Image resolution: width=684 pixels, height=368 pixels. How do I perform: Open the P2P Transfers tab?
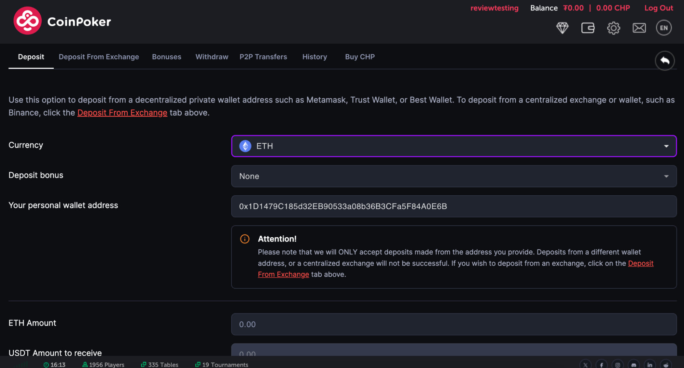click(x=263, y=57)
